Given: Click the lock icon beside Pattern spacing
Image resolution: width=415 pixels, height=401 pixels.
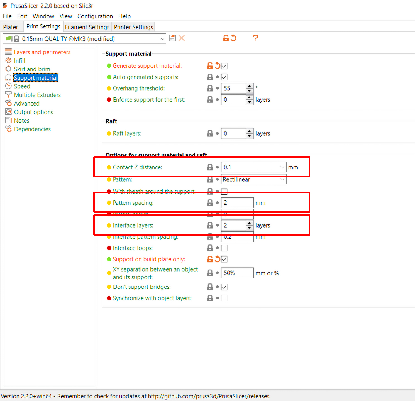Looking at the screenshot, I should pyautogui.click(x=210, y=203).
